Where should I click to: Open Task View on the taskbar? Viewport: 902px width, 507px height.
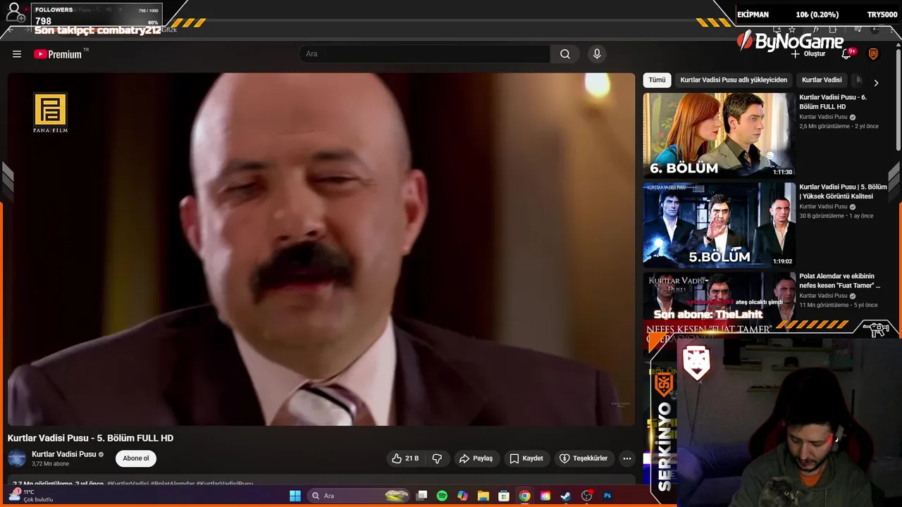421,496
